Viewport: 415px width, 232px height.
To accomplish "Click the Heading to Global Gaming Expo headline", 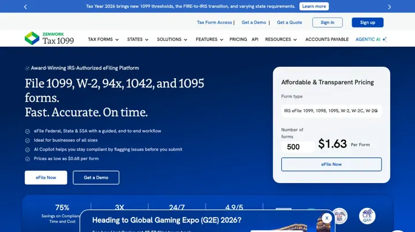I will [x=167, y=220].
